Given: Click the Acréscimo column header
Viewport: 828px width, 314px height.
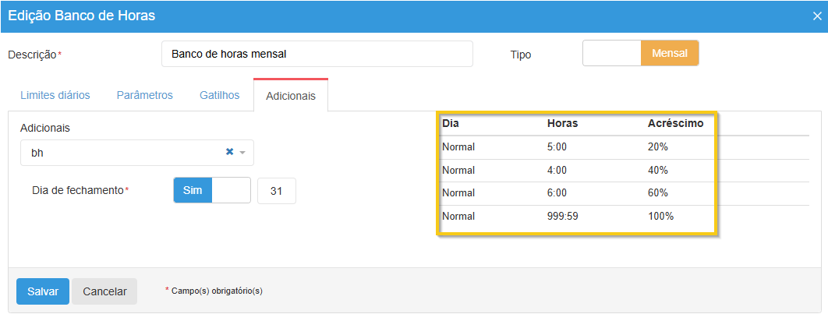Looking at the screenshot, I should pos(675,123).
